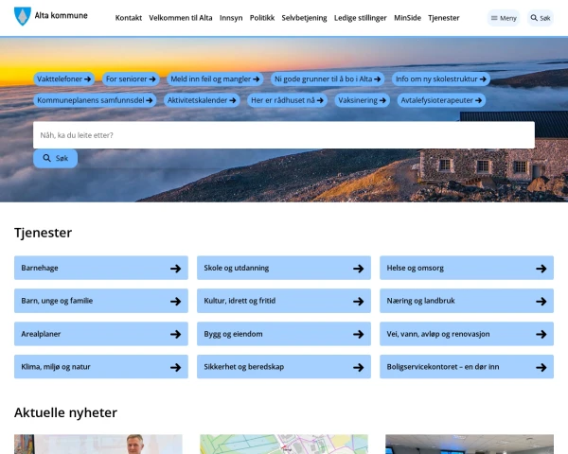
Task: Open the Vakttelefoner quick link
Action: [x=64, y=79]
